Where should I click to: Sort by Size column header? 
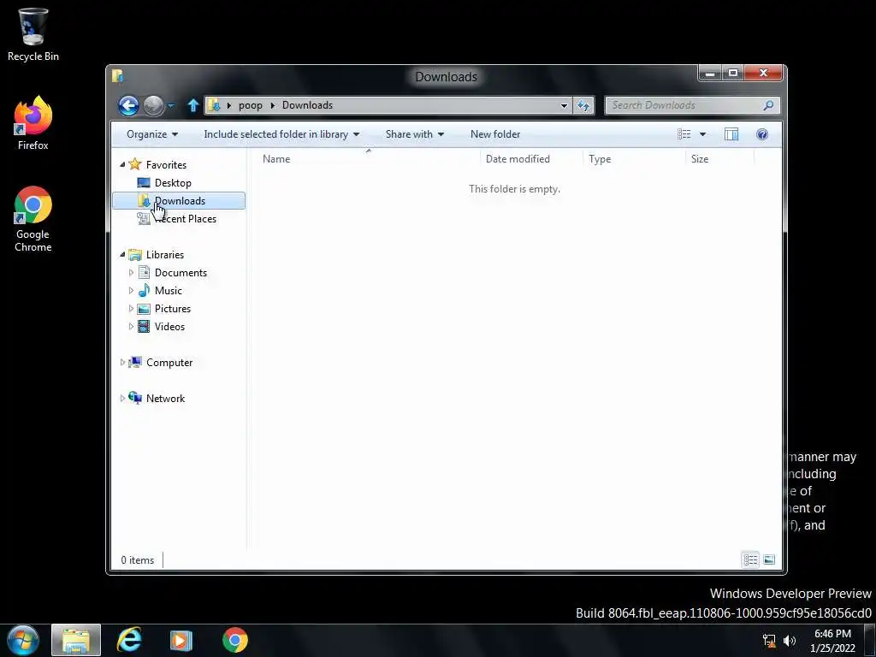click(x=719, y=158)
